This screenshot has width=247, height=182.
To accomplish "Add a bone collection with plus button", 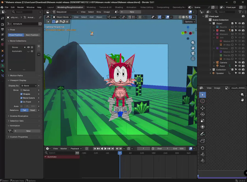I will (39, 46).
